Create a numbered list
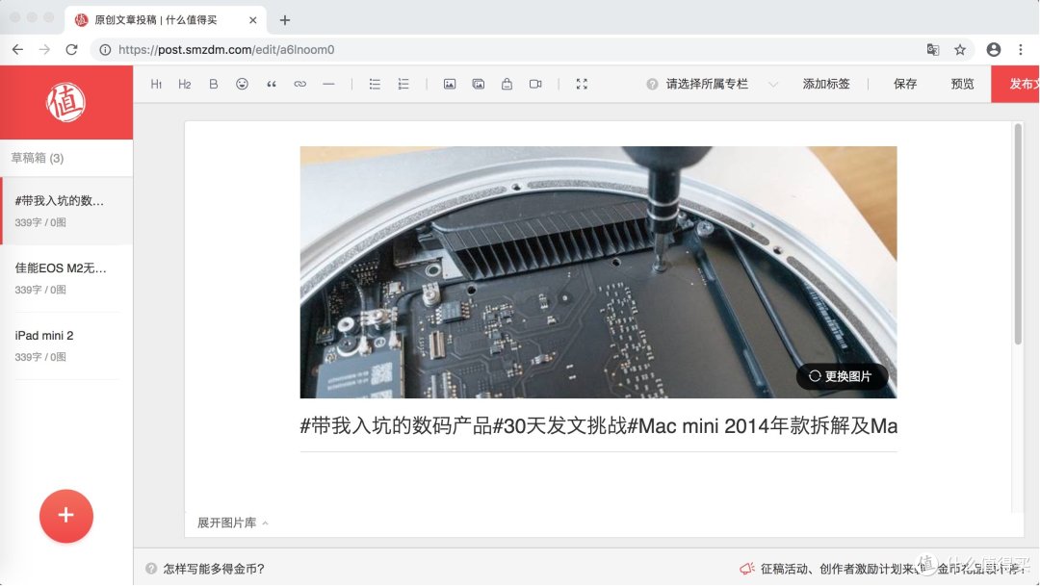This screenshot has height=586, width=1040. point(403,84)
